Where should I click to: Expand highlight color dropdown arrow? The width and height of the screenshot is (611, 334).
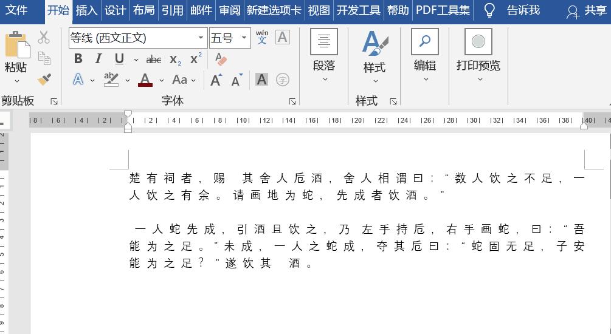pyautogui.click(x=128, y=81)
